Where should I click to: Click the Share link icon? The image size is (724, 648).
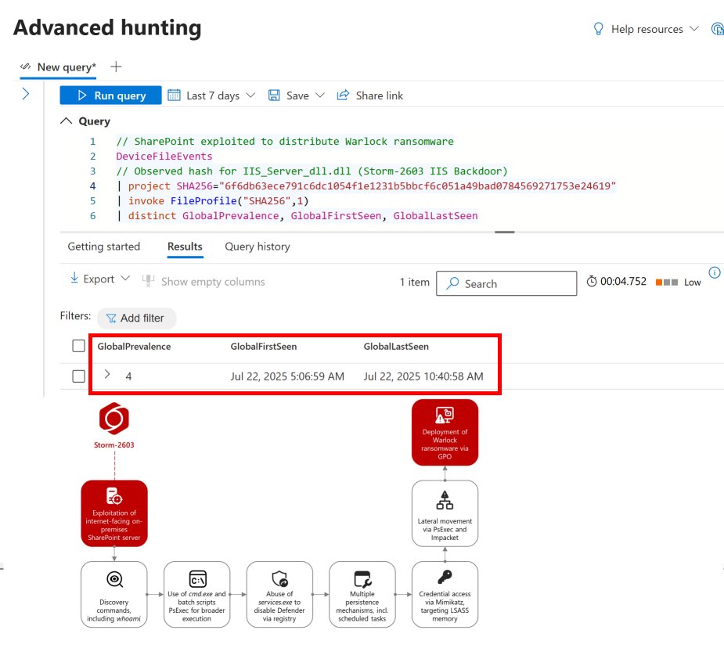point(343,95)
